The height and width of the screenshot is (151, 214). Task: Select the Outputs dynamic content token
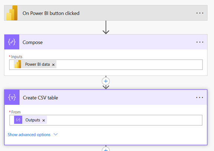point(30,120)
